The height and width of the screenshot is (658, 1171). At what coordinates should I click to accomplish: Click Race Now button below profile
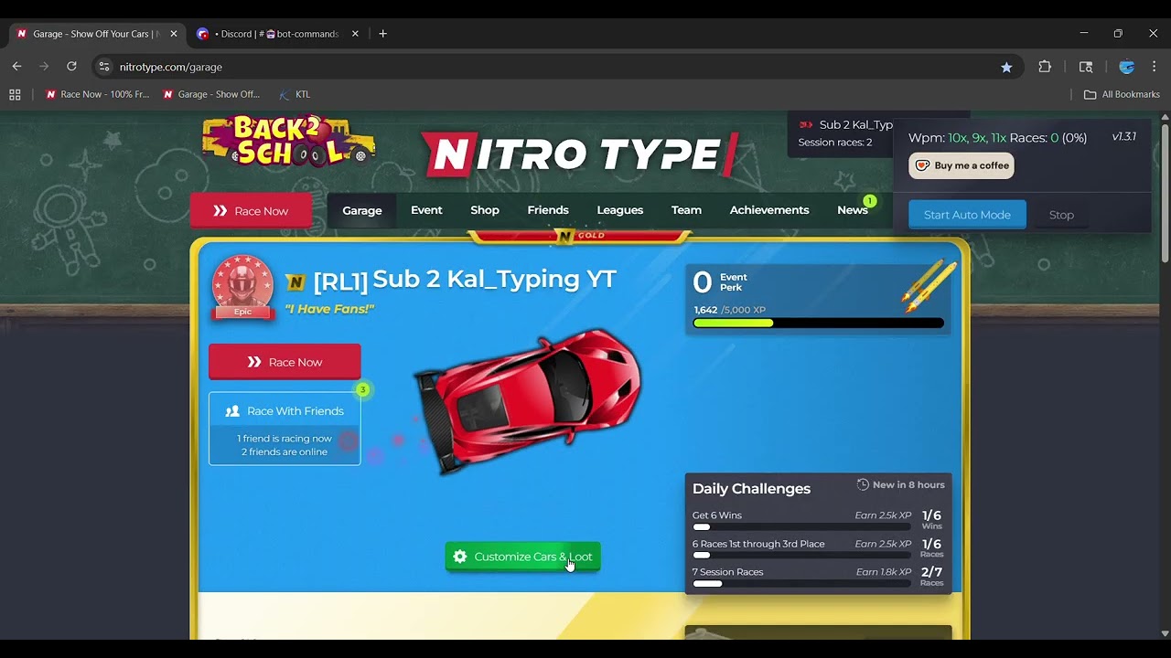pyautogui.click(x=285, y=362)
